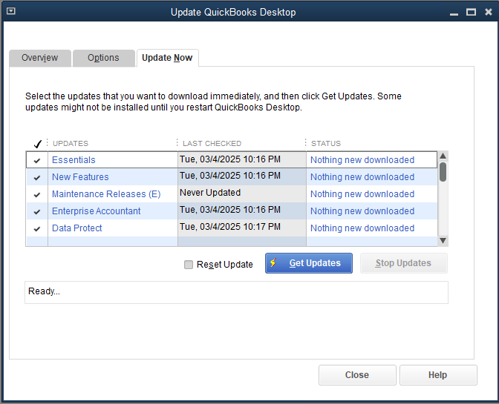Toggle the Enterprise Accountant checkmark
The image size is (499, 404).
coord(37,211)
